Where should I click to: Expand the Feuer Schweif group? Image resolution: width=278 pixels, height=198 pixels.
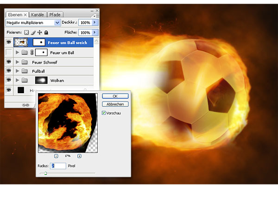18,62
